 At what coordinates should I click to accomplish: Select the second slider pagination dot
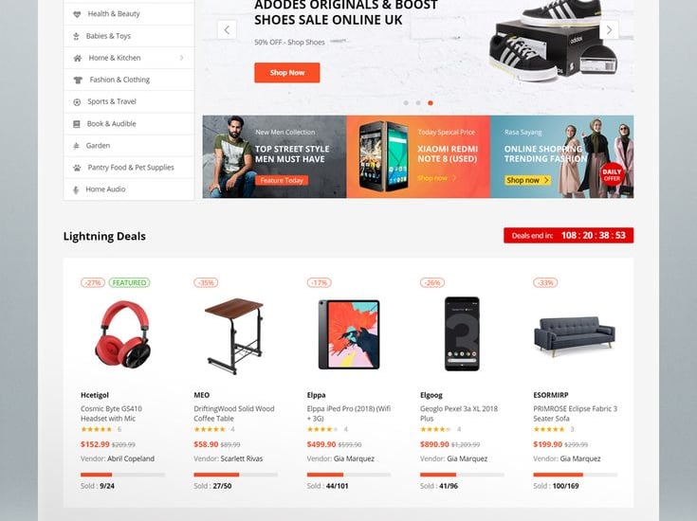point(418,103)
